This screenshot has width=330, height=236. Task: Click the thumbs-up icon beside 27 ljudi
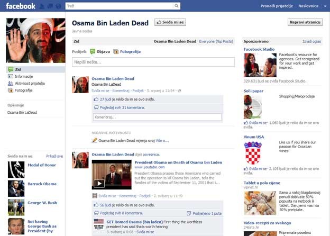[96, 99]
